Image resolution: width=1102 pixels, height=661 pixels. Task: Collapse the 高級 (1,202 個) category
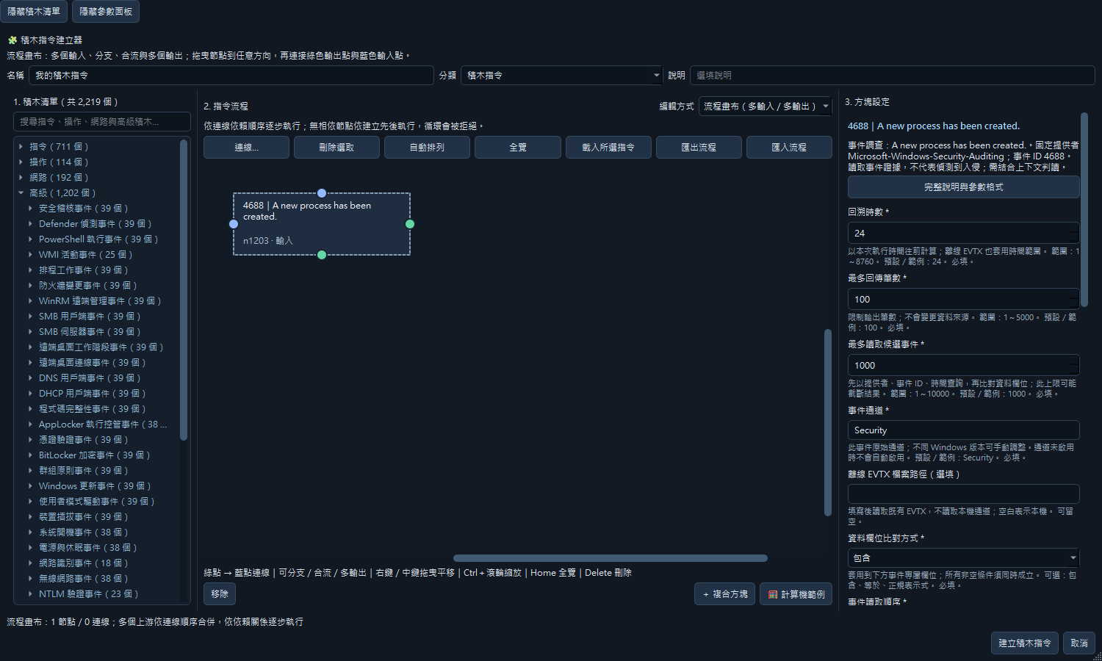(21, 193)
